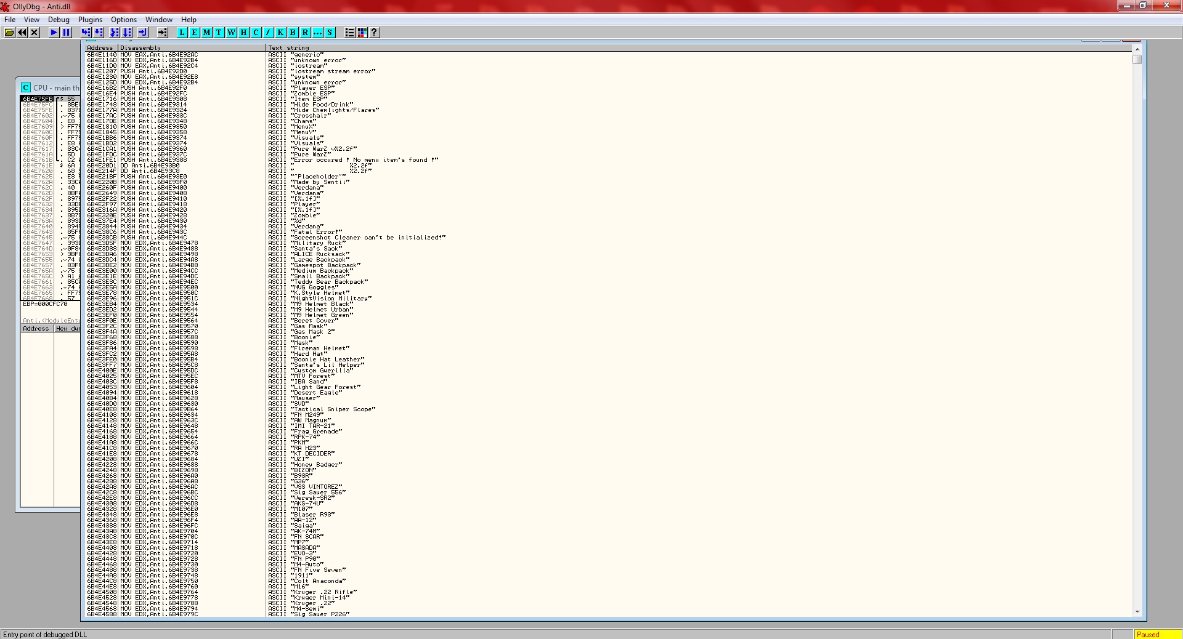1183x639 pixels.
Task: Select the "Player ESP" string row
Action: [x=609, y=88]
